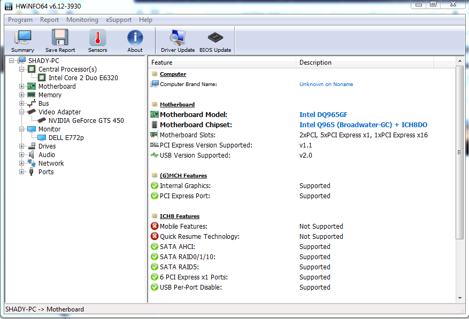Expand the Bus tree node
Image resolution: width=469 pixels, height=319 pixels.
click(21, 104)
